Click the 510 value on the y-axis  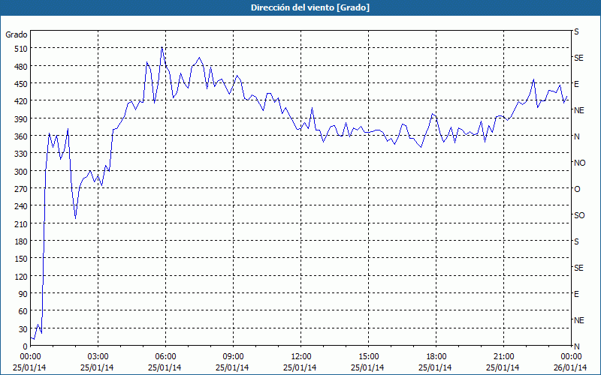[21, 49]
